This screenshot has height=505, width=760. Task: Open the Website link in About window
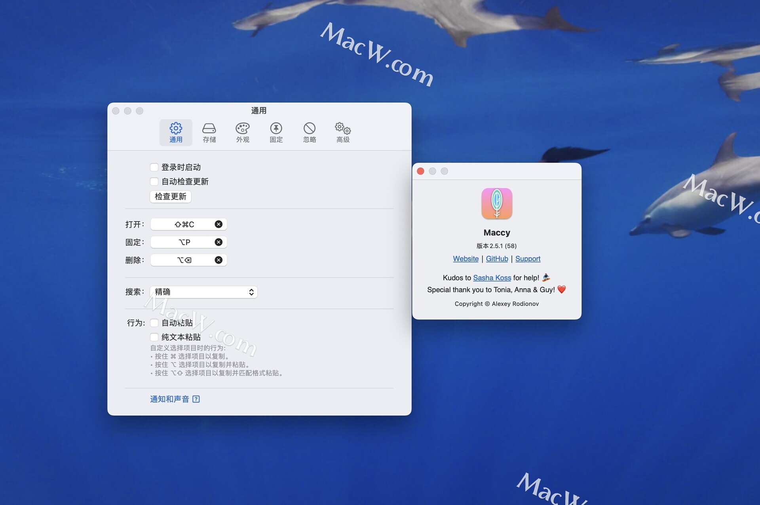(x=465, y=259)
